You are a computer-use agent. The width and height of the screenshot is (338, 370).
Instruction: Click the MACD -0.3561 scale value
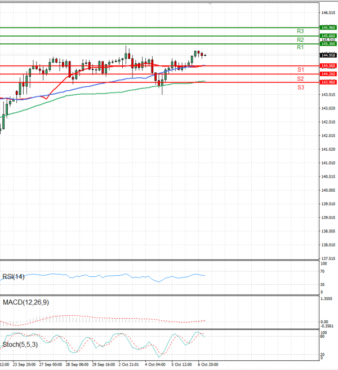click(x=327, y=326)
